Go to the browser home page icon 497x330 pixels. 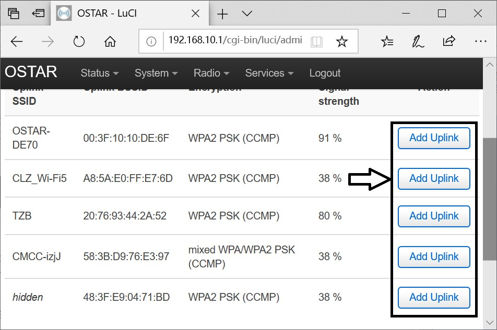click(110, 42)
